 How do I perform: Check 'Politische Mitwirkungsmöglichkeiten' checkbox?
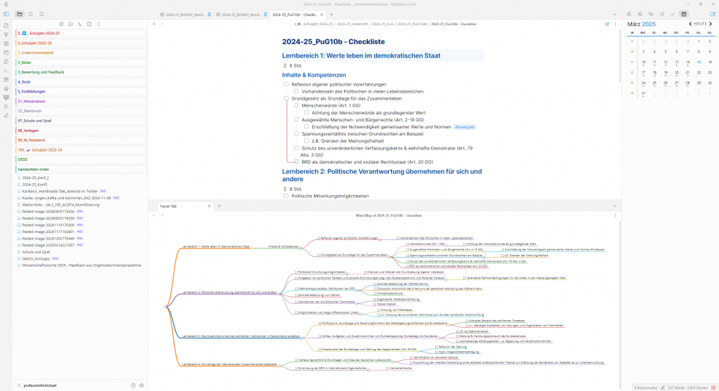pyautogui.click(x=286, y=196)
